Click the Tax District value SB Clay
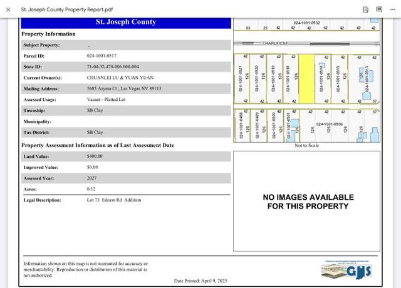This screenshot has width=401, height=288. pos(95,132)
